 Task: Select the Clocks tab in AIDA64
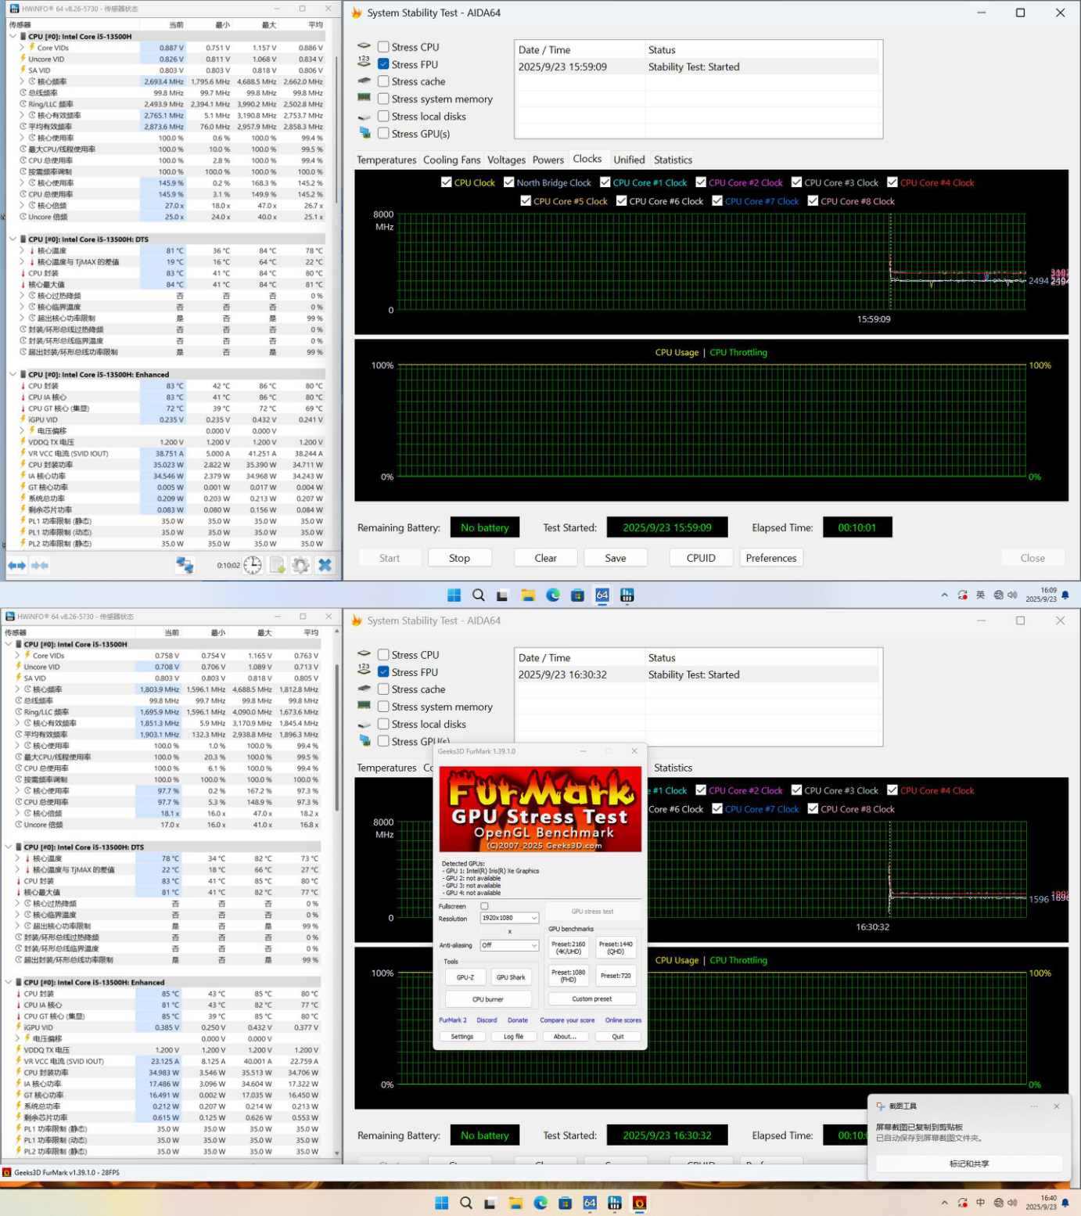click(587, 159)
